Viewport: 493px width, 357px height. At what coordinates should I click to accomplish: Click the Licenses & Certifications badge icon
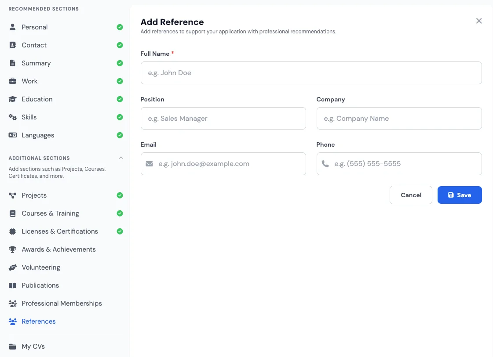coord(13,231)
